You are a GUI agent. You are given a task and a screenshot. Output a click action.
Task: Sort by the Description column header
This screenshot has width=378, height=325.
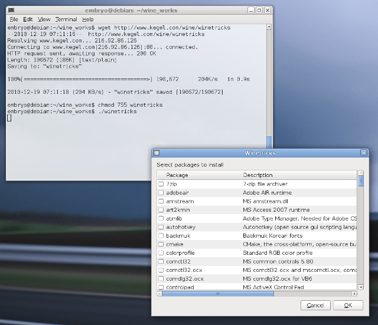299,175
